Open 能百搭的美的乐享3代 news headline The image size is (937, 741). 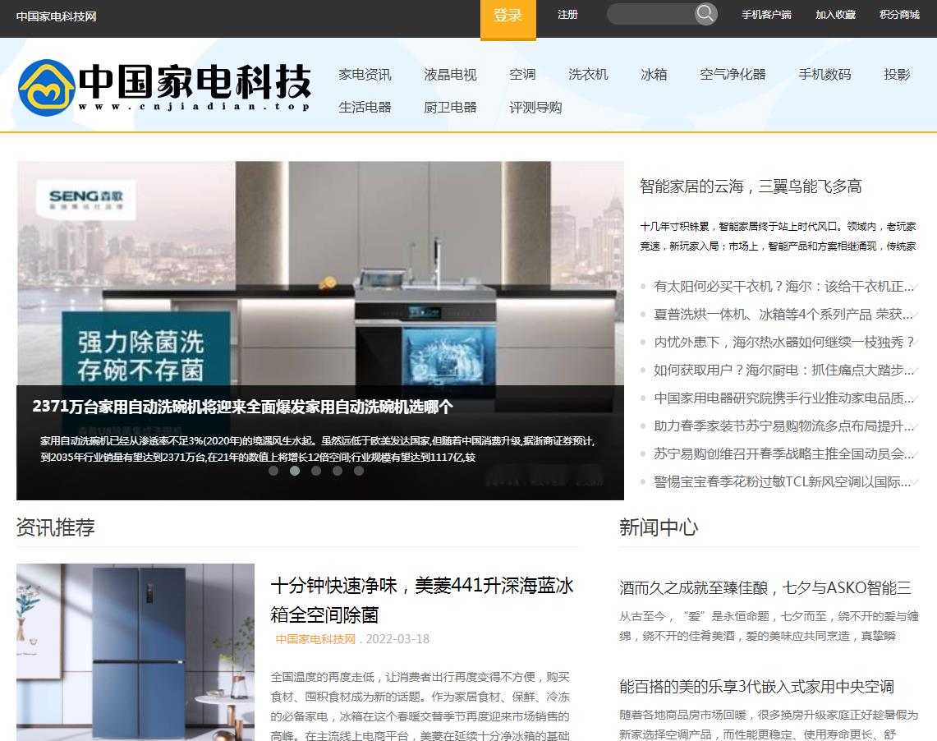756,687
